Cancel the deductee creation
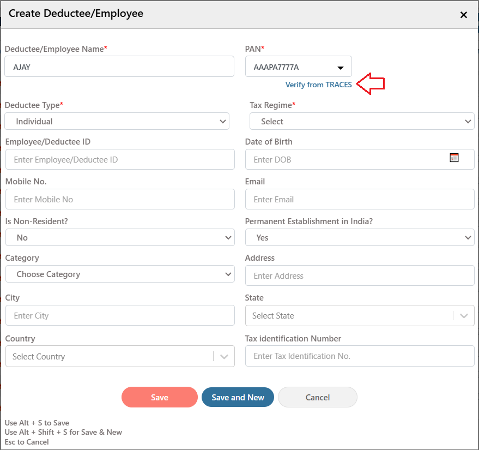Screen dimensions: 479x450 point(317,397)
